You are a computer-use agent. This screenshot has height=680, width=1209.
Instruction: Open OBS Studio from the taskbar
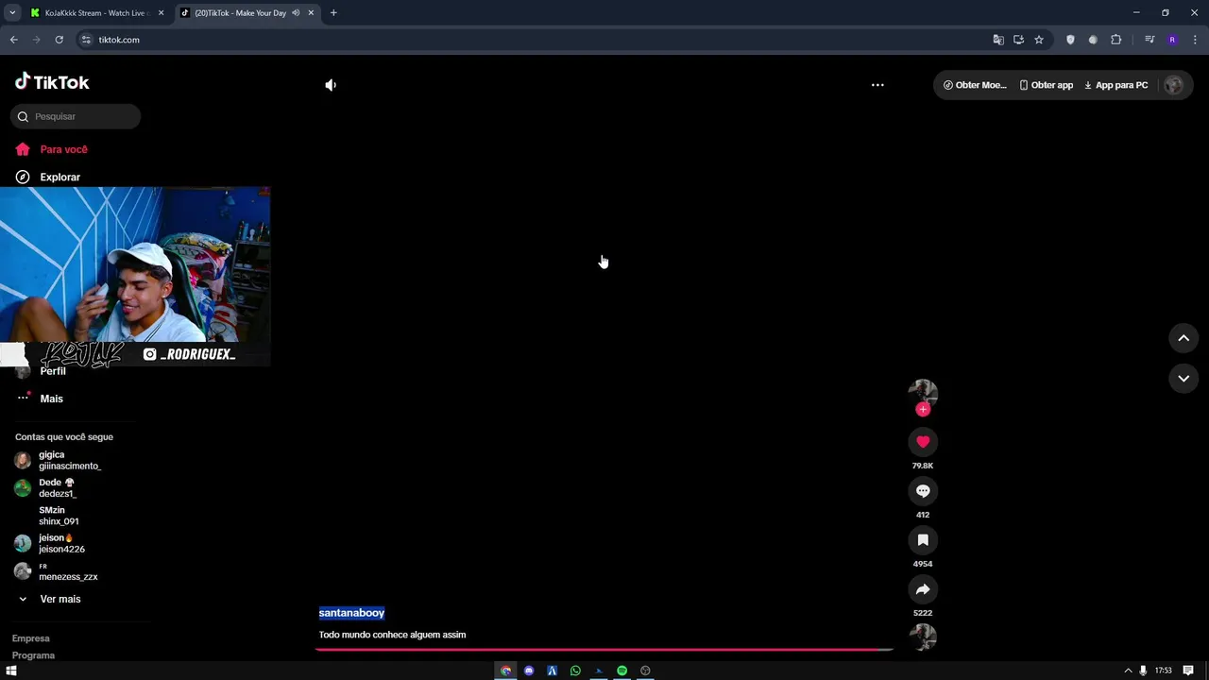[x=645, y=671]
